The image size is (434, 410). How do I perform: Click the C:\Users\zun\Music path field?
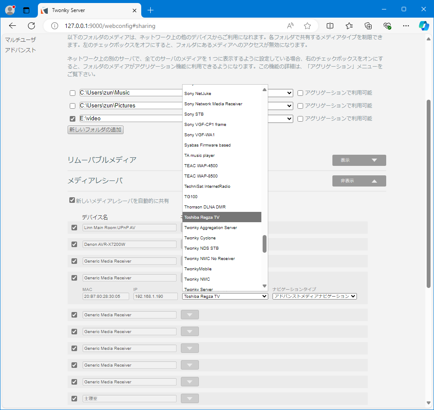click(130, 93)
